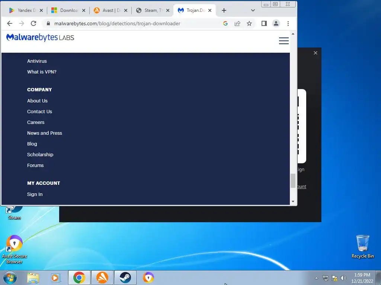Click the Chrome taskbar button
This screenshot has width=381, height=285.
(79, 278)
